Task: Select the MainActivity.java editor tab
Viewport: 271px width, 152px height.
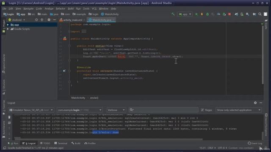Action: 102,20
